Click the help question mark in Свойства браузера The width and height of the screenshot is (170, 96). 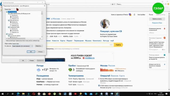[38, 2]
